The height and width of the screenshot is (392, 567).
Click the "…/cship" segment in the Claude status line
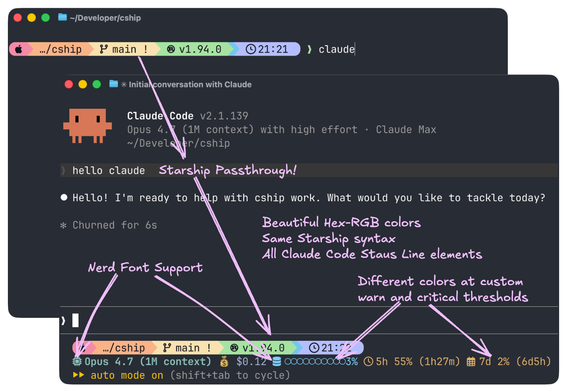coord(124,348)
